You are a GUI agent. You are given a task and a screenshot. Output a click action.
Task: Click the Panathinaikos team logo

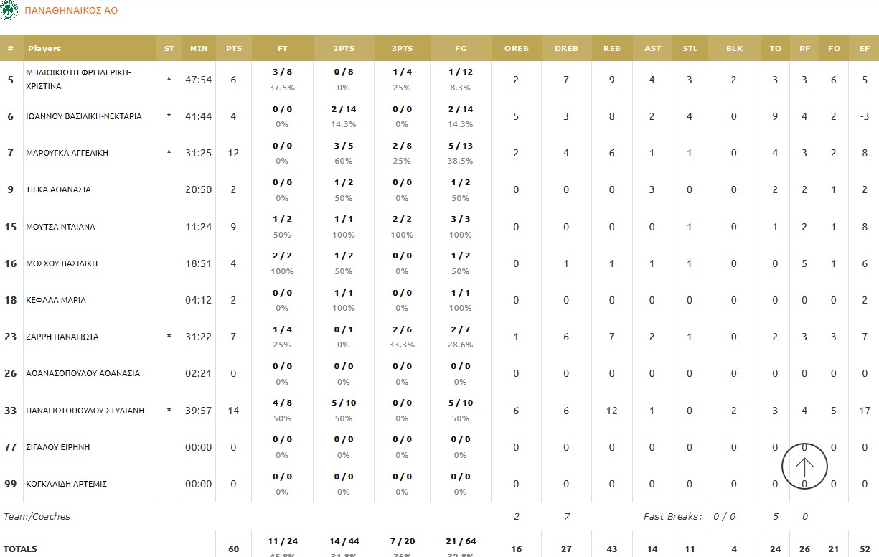(9, 10)
